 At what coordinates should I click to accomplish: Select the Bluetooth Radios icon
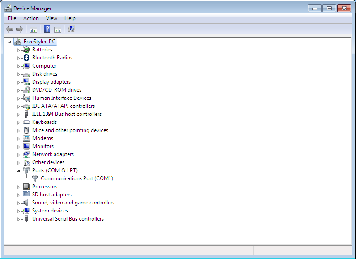click(x=26, y=58)
